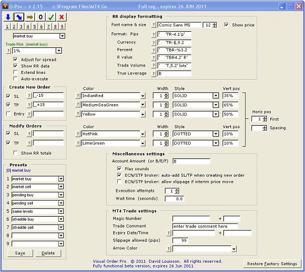Screen dimensions: 305x272
Task: Click the Save preset button
Action: 20,253
